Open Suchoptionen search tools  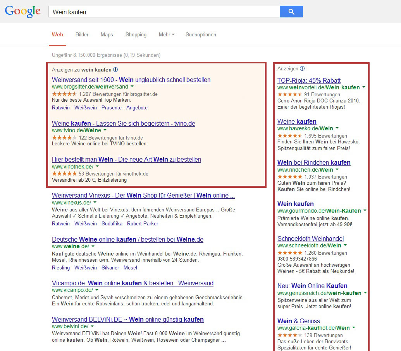(201, 35)
